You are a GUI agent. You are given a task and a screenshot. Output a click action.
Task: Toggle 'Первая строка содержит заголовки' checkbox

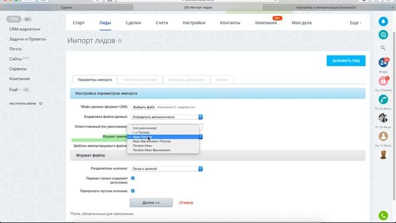133,178
